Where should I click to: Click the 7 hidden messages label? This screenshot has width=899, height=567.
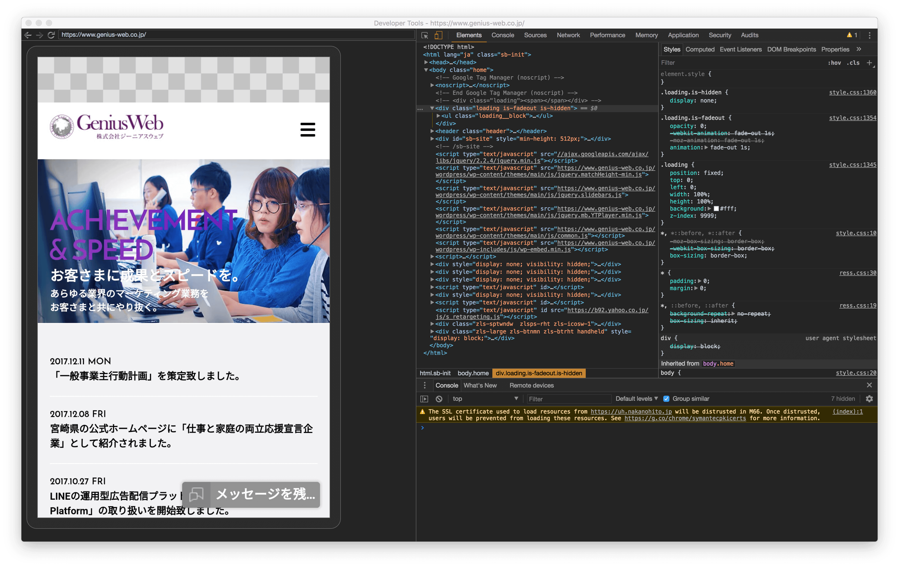point(843,399)
